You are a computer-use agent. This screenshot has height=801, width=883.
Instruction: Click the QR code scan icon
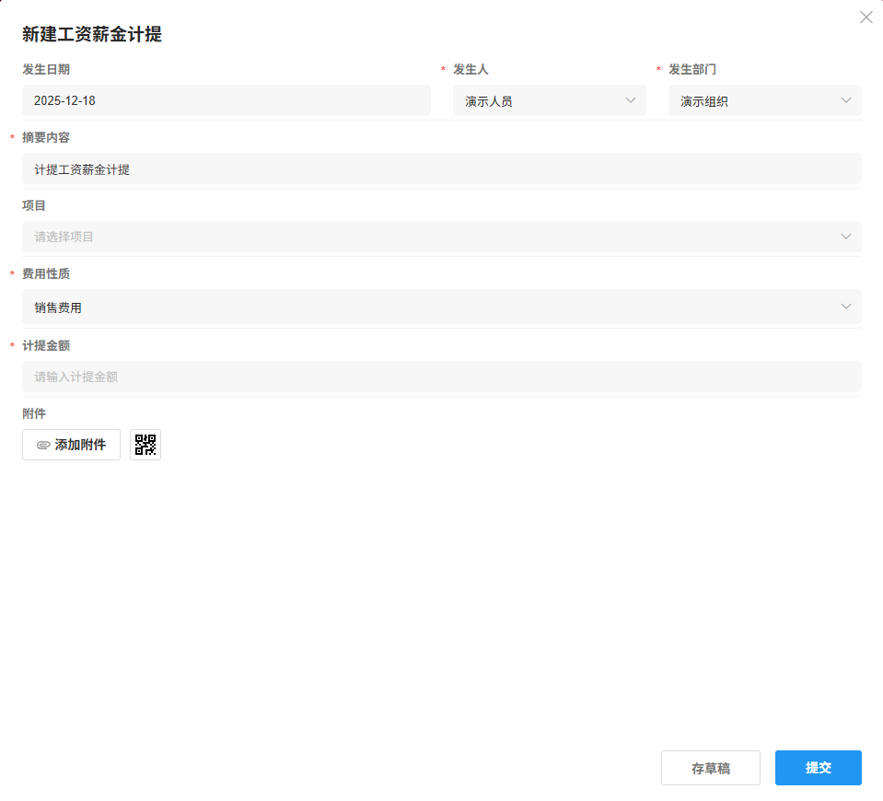coord(145,444)
